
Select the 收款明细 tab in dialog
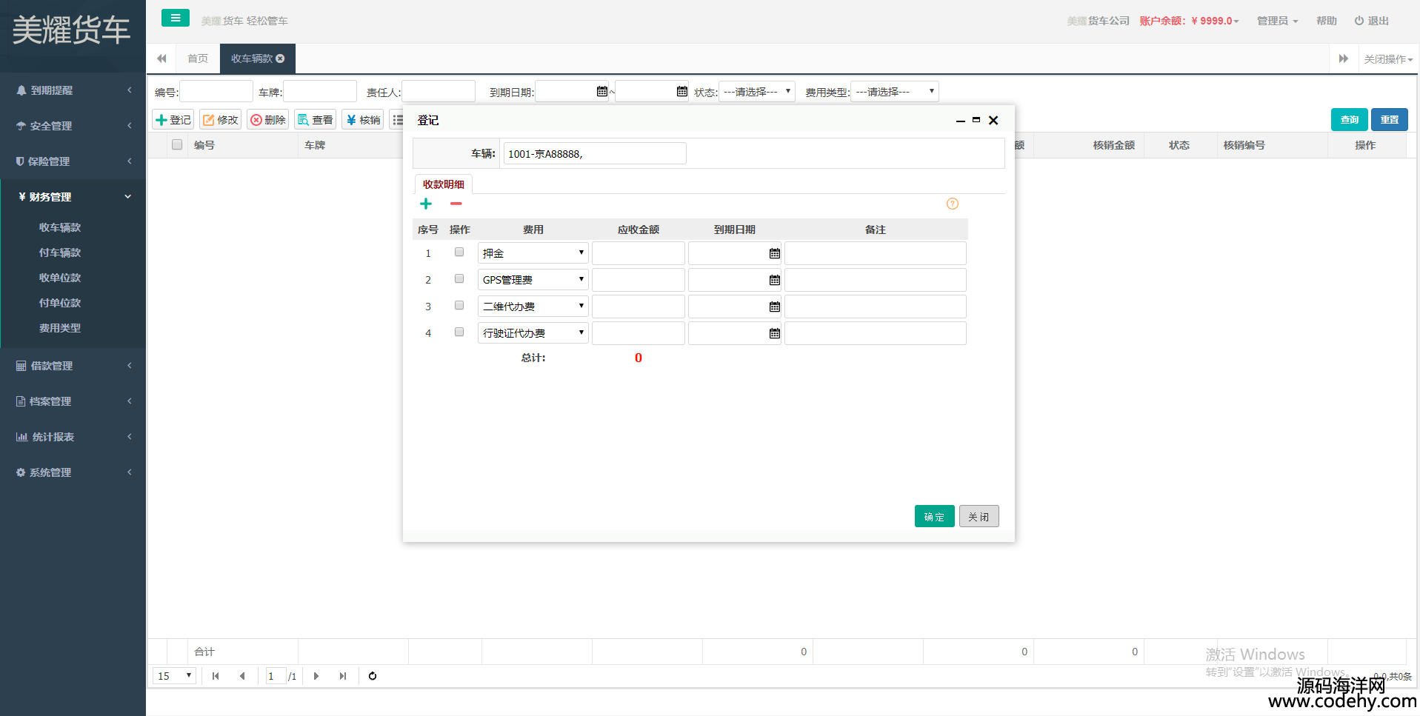[x=444, y=184]
